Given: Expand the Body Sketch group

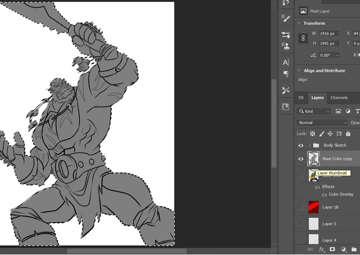Looking at the screenshot, I should pos(310,145).
